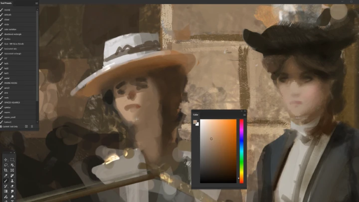Viewport: 359px width, 202px height.
Task: Select the Crop tool
Action: [5, 170]
